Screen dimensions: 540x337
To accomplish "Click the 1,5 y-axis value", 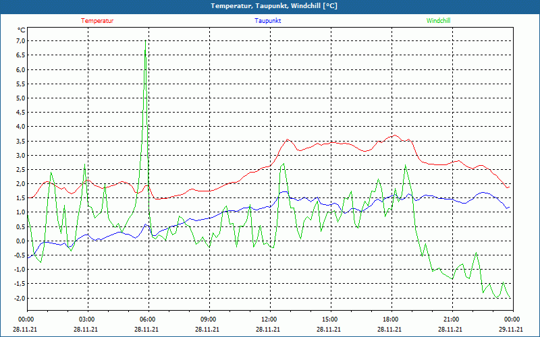I will coord(21,198).
